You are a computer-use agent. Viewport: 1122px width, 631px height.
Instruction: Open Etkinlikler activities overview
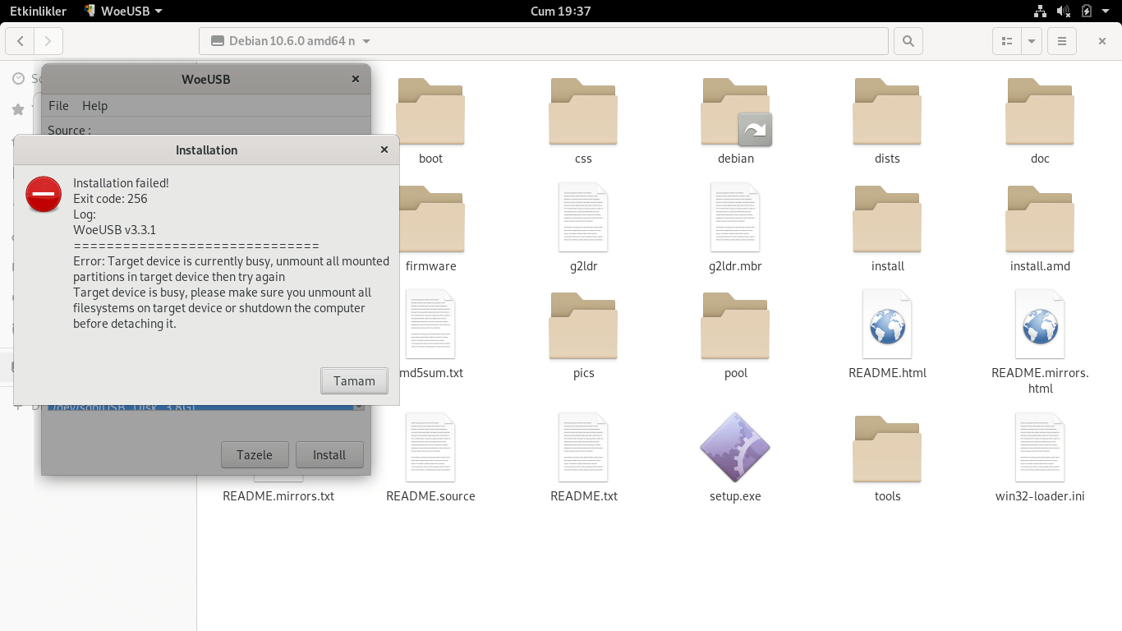click(38, 11)
